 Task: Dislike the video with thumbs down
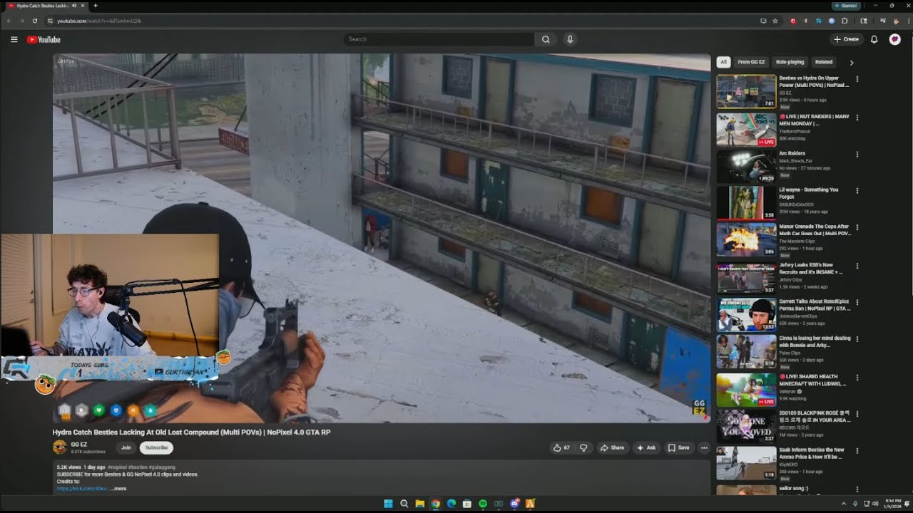[583, 447]
